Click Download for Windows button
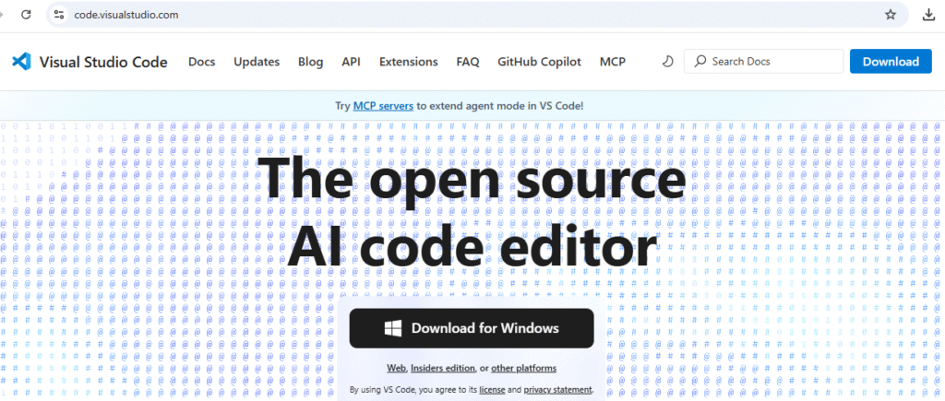The width and height of the screenshot is (945, 401). point(472,328)
